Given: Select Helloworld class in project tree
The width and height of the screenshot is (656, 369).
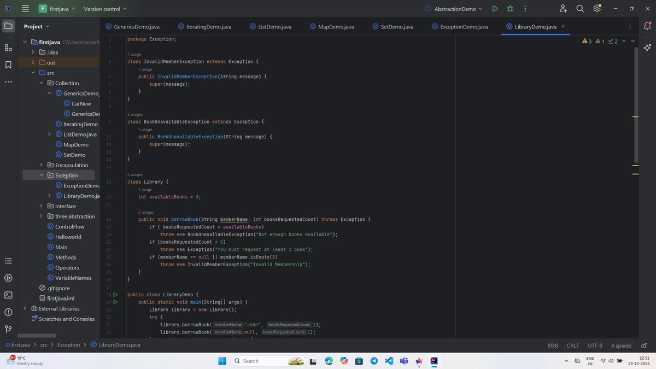Looking at the screenshot, I should coord(64,237).
